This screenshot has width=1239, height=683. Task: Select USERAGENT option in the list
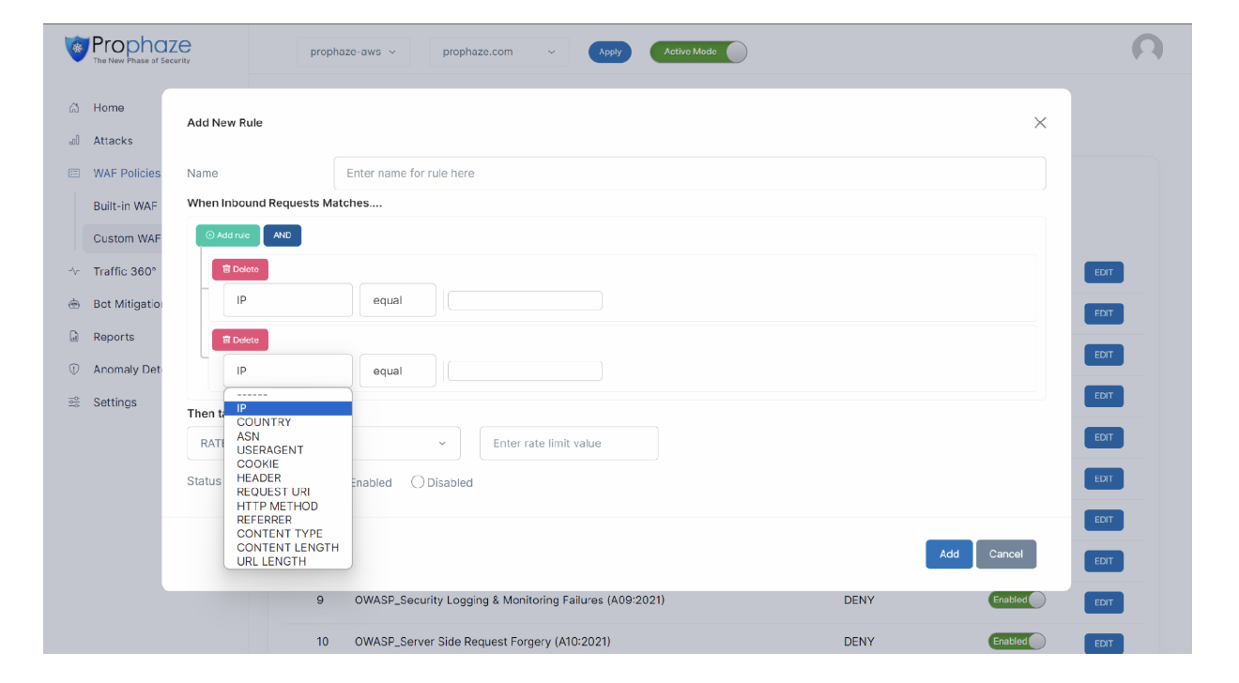(x=270, y=450)
